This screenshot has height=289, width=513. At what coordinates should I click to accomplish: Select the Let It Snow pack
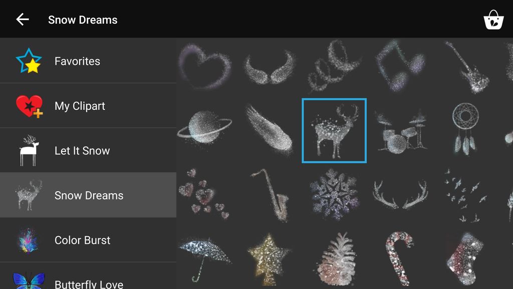click(x=88, y=151)
